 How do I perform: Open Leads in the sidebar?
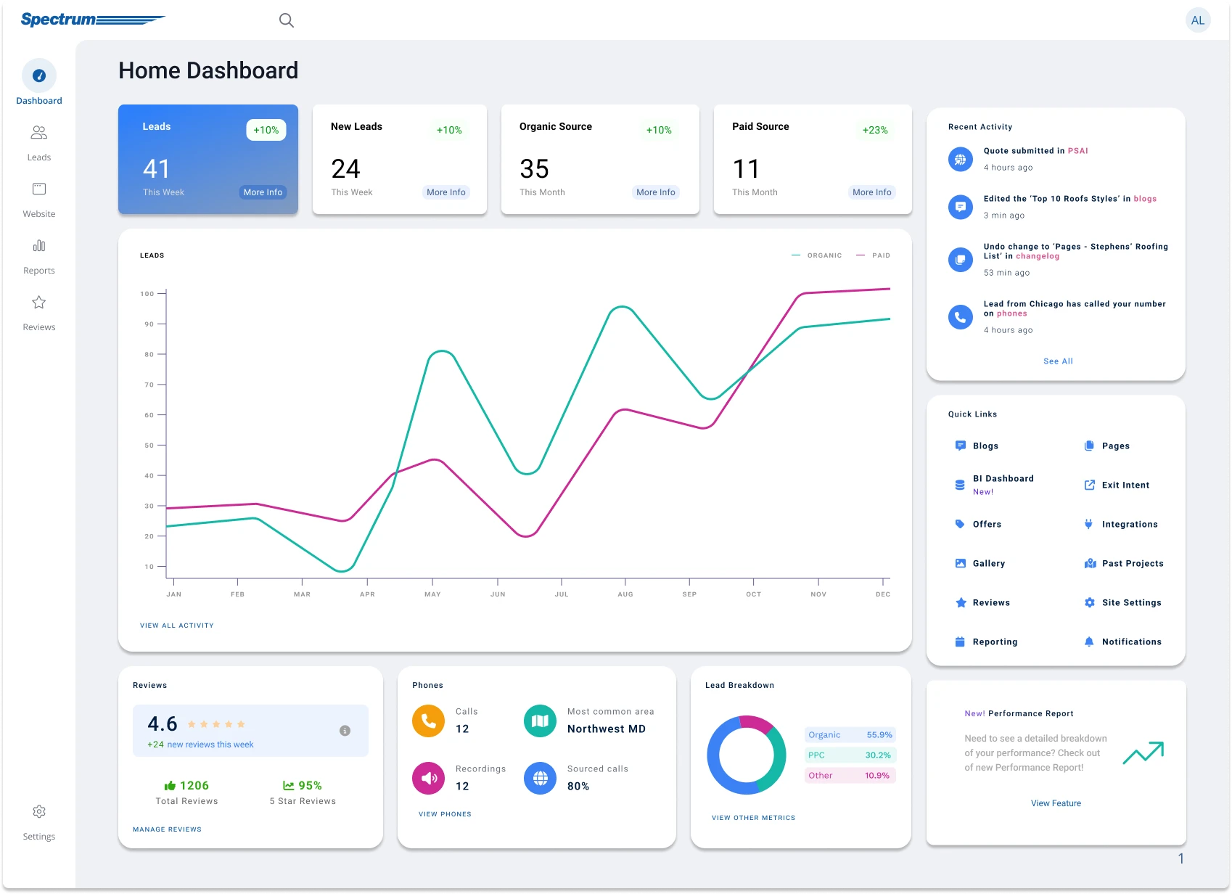(x=39, y=143)
